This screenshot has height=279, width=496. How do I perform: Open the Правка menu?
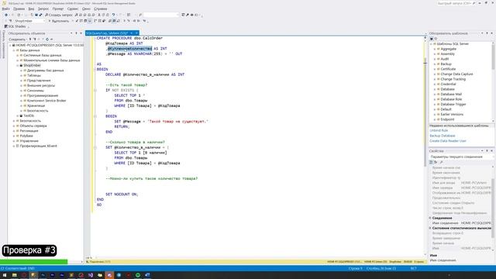point(19,9)
